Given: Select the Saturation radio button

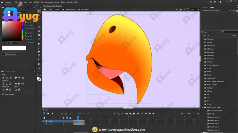Looking at the screenshot, I should [26, 25].
